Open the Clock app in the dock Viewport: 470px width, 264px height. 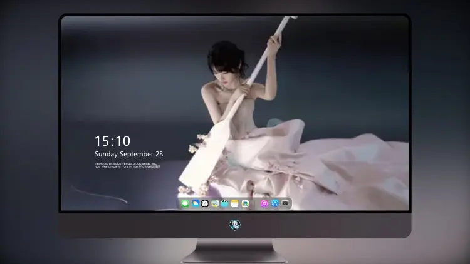pyautogui.click(x=205, y=203)
